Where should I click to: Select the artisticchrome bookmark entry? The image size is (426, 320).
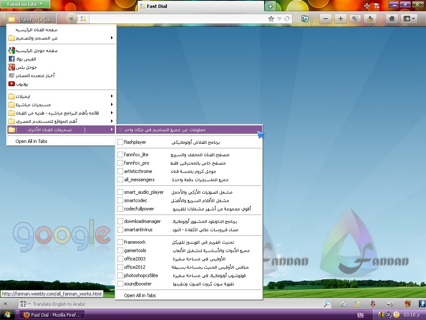[189, 171]
